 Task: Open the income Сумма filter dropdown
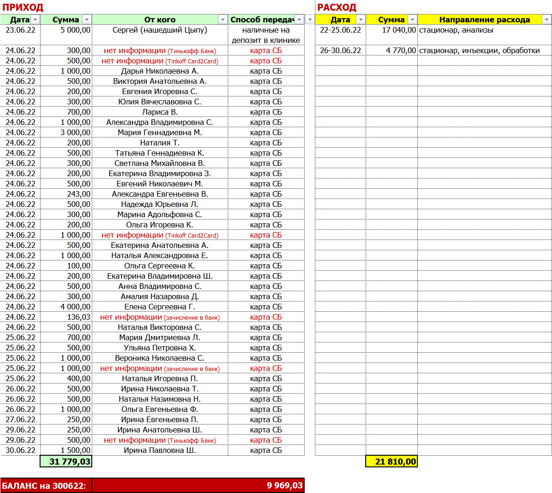coord(87,20)
